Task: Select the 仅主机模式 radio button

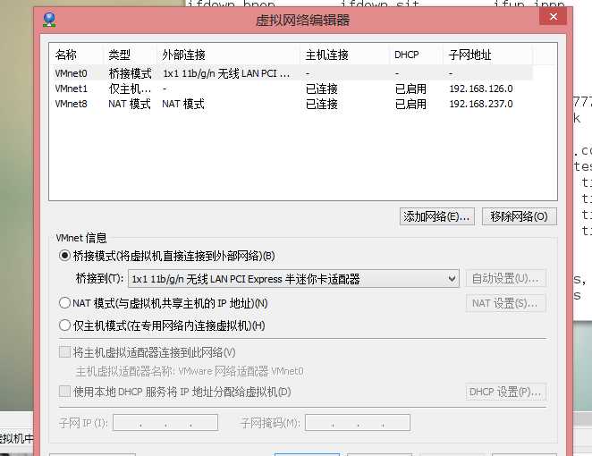Action: [x=64, y=325]
